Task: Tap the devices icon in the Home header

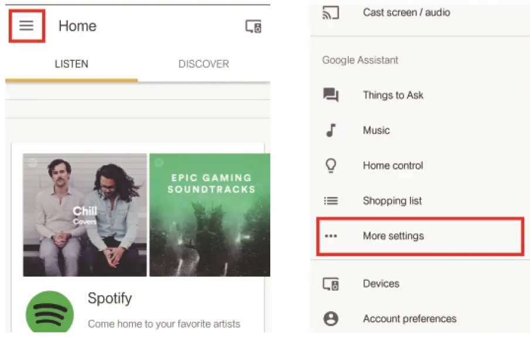Action: [x=253, y=26]
